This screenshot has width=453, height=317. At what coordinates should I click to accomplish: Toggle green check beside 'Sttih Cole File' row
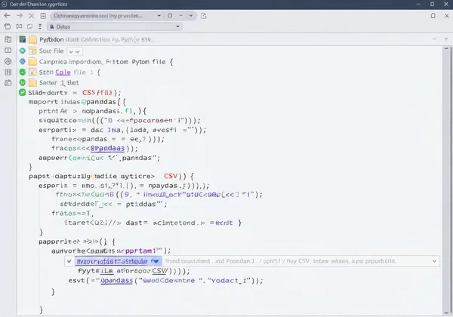(x=23, y=72)
